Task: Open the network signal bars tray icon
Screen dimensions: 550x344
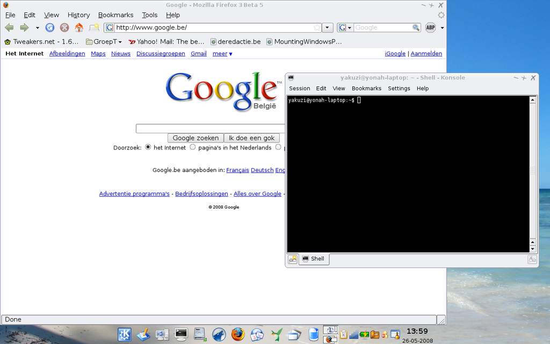Action: pyautogui.click(x=353, y=334)
